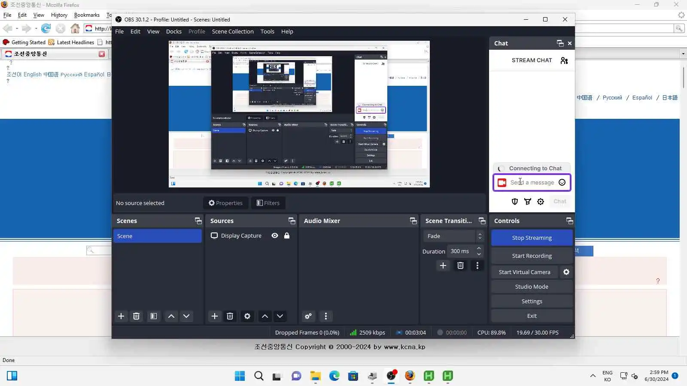Click the chat message input field
Screen dimensions: 687x386
[532, 182]
